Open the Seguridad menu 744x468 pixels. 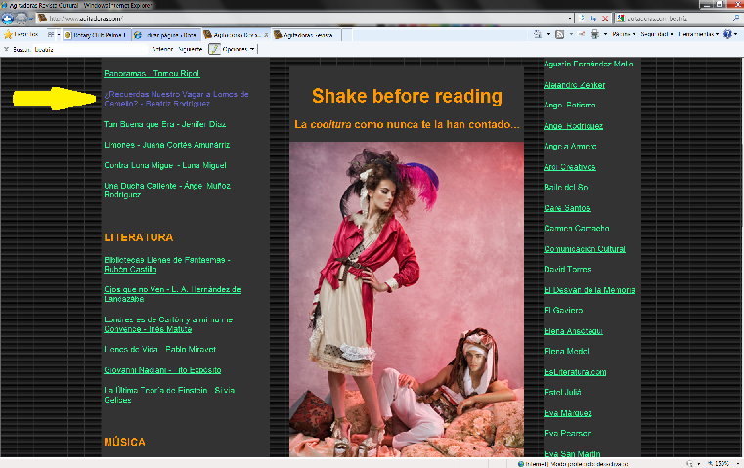coord(657,34)
